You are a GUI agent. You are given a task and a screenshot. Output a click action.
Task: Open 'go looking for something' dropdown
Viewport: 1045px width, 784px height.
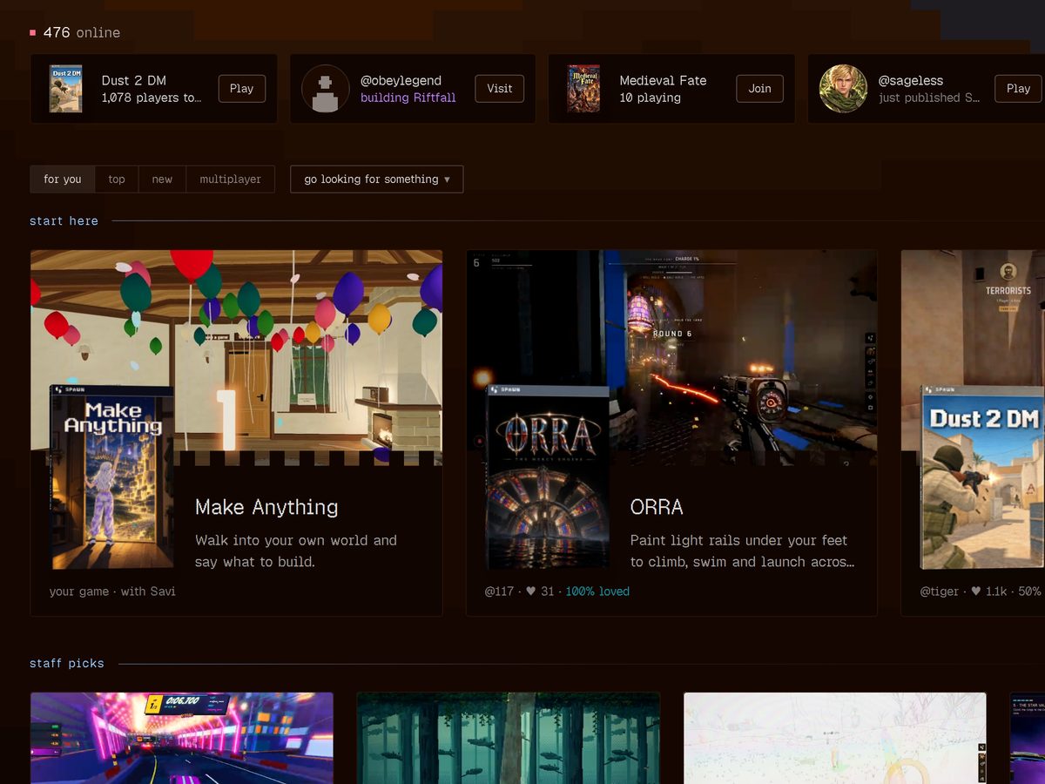coord(376,179)
